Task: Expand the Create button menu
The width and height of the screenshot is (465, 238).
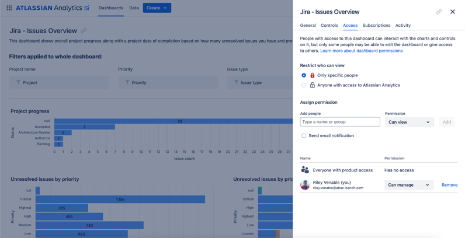Action: click(x=157, y=8)
